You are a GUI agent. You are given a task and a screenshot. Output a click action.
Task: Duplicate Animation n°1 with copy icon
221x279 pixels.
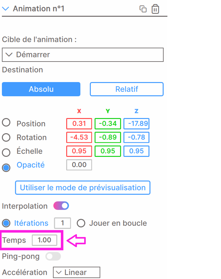[143, 9]
